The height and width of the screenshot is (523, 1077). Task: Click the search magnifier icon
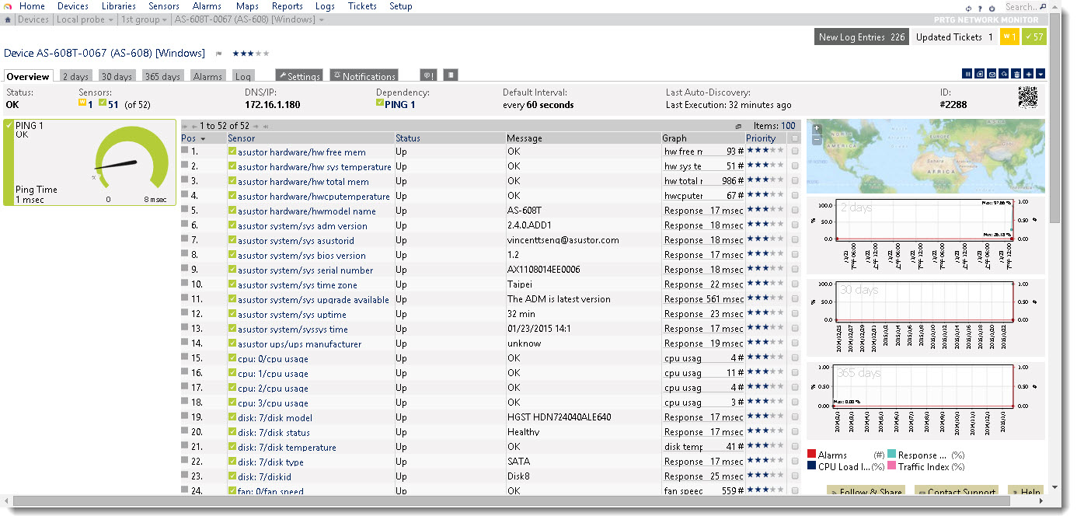pyautogui.click(x=1043, y=6)
